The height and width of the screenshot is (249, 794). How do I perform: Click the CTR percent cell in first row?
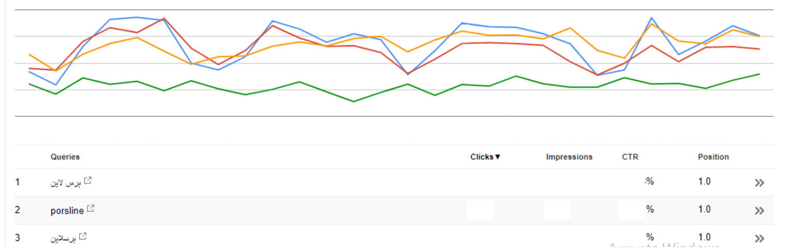[x=649, y=181]
